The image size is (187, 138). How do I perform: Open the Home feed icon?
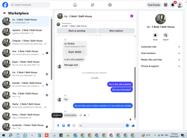coord(75,5)
